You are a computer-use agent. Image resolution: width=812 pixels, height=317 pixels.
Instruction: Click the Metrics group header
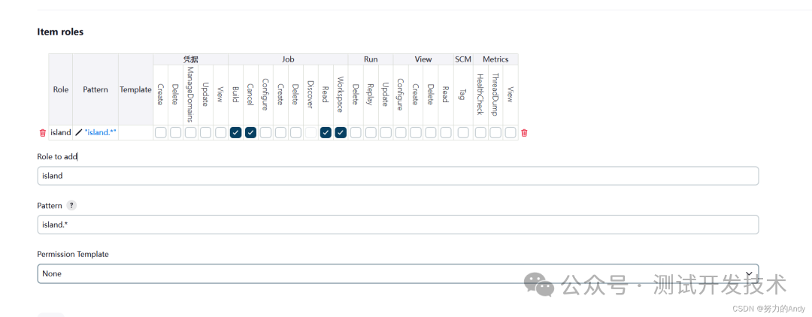click(x=495, y=59)
